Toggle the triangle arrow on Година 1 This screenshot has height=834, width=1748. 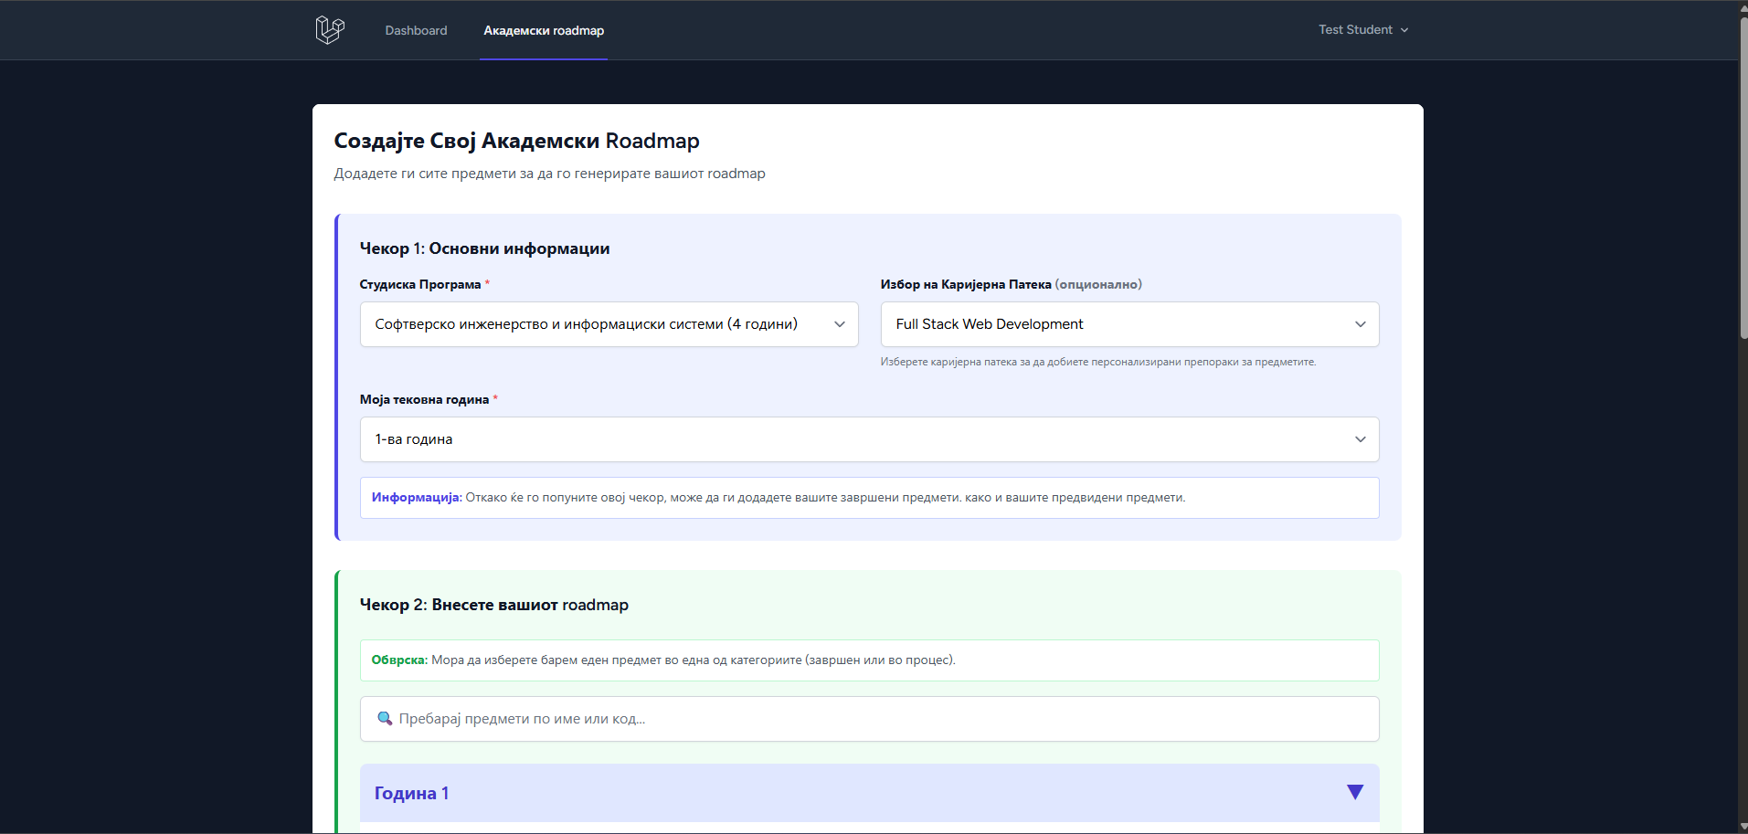click(x=1355, y=792)
